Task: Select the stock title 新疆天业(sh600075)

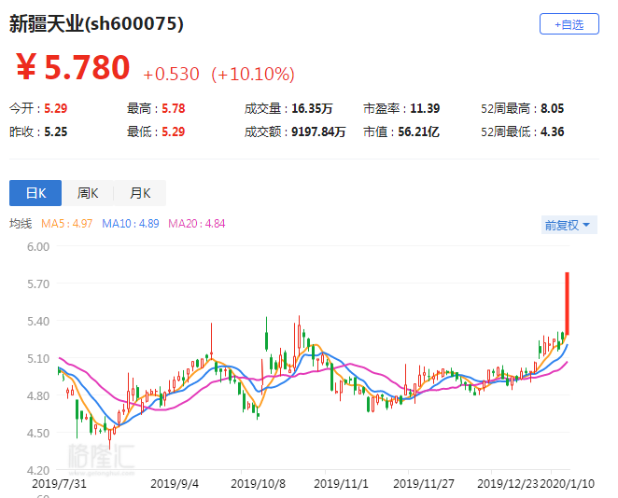Action: pos(96,23)
